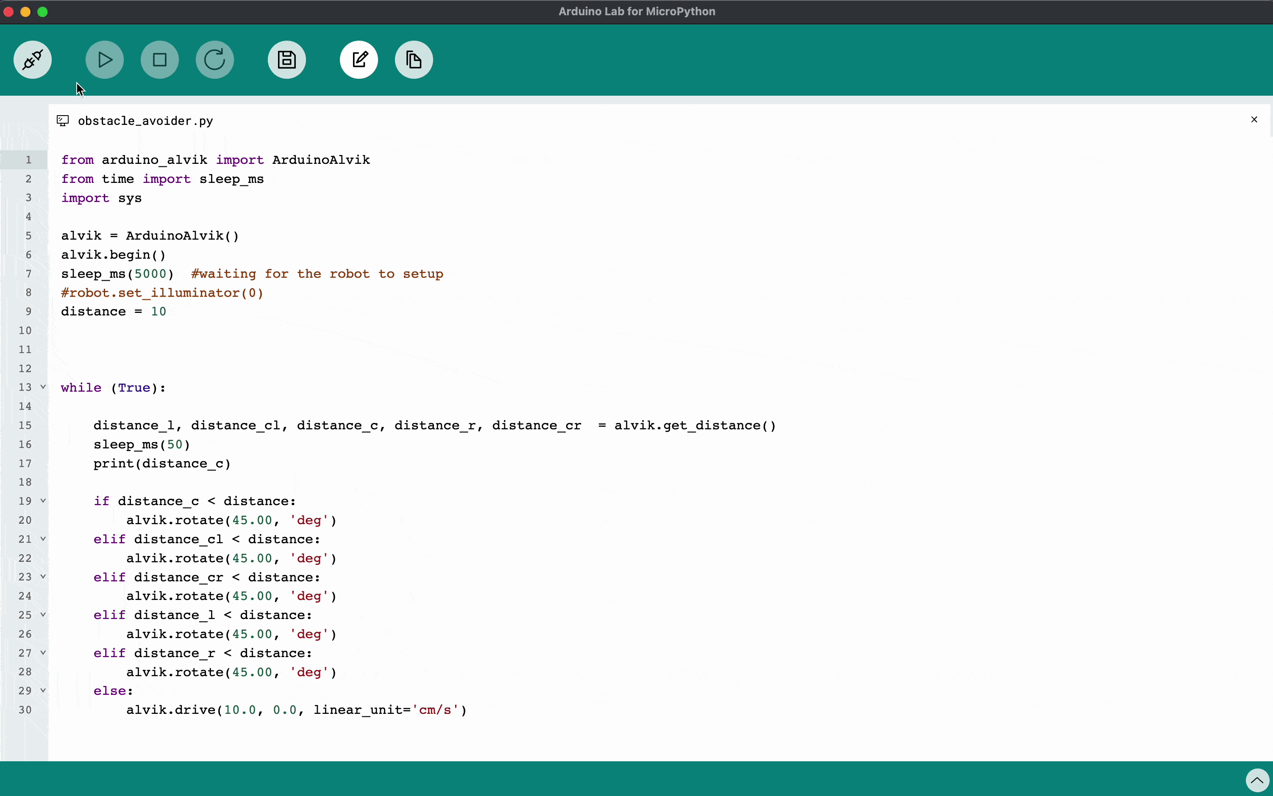Image resolution: width=1273 pixels, height=796 pixels.
Task: Close the obstacle_avoider.py tab
Action: click(1254, 119)
